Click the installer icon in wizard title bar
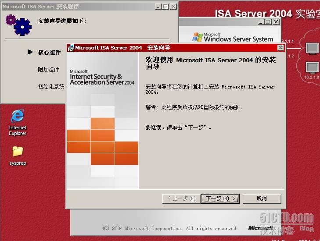The image size is (320, 241). tap(71, 48)
